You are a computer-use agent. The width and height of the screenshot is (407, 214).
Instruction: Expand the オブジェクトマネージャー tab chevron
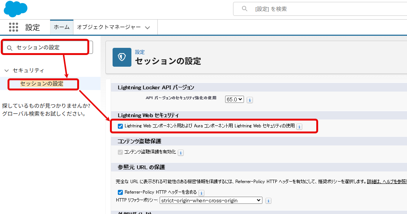click(148, 28)
